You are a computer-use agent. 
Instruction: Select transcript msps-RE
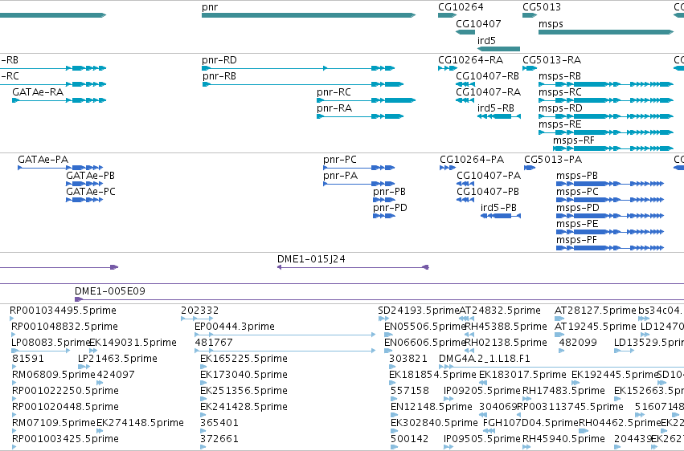pos(606,132)
